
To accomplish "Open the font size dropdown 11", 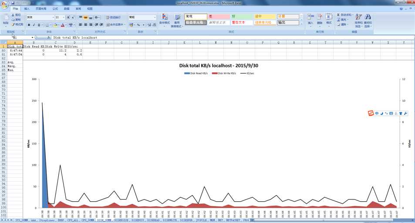I will pos(64,17).
